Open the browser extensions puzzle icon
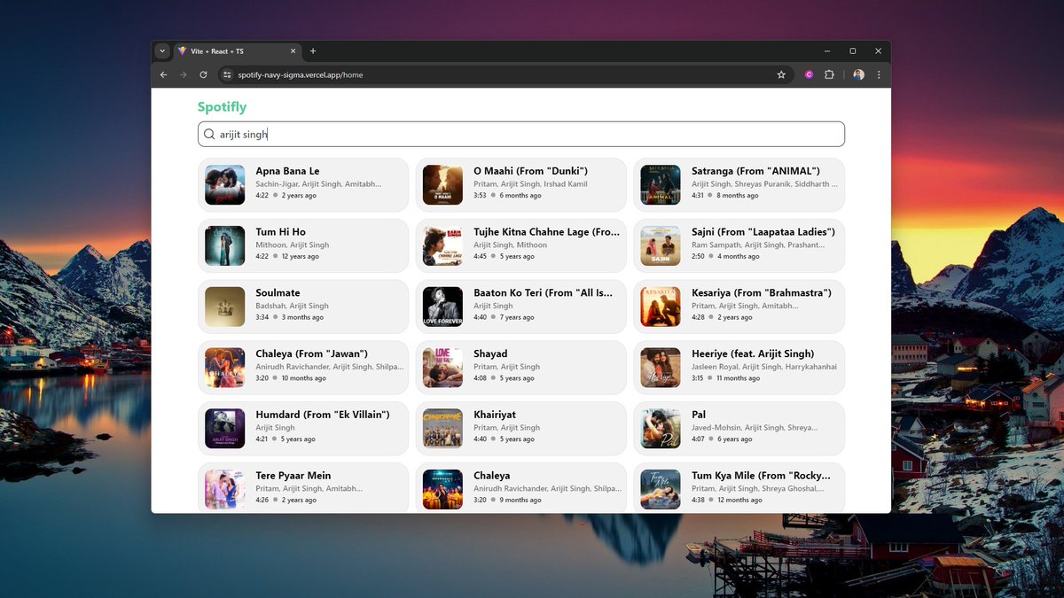Screen dimensions: 1064x598 point(829,75)
